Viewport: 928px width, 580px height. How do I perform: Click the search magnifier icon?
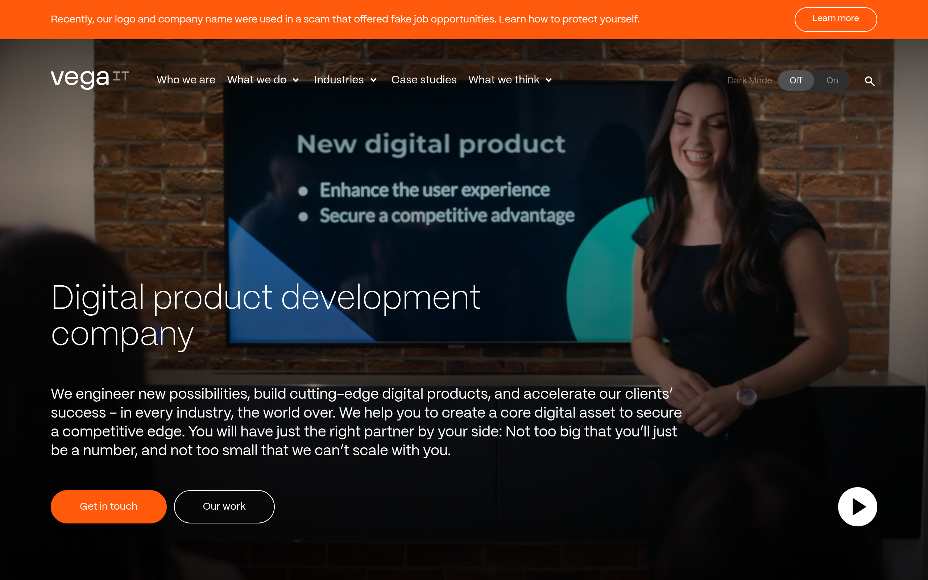(x=869, y=81)
